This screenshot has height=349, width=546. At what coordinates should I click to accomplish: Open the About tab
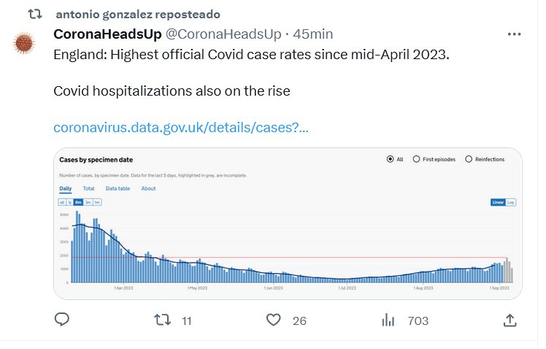click(x=148, y=188)
